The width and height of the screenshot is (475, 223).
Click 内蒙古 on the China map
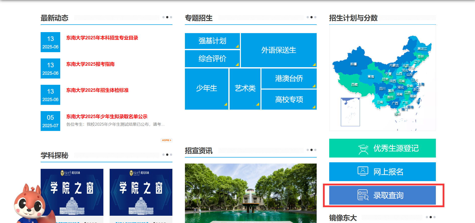point(394,65)
